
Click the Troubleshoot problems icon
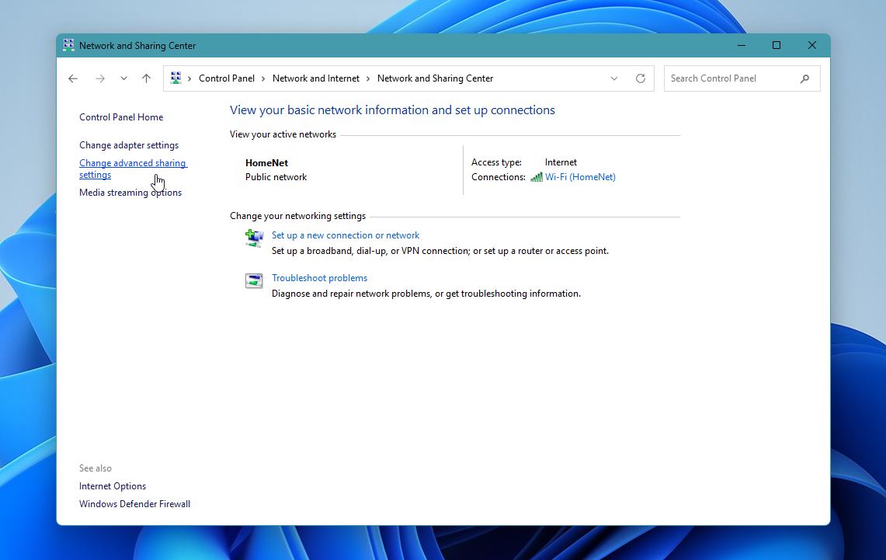click(254, 281)
